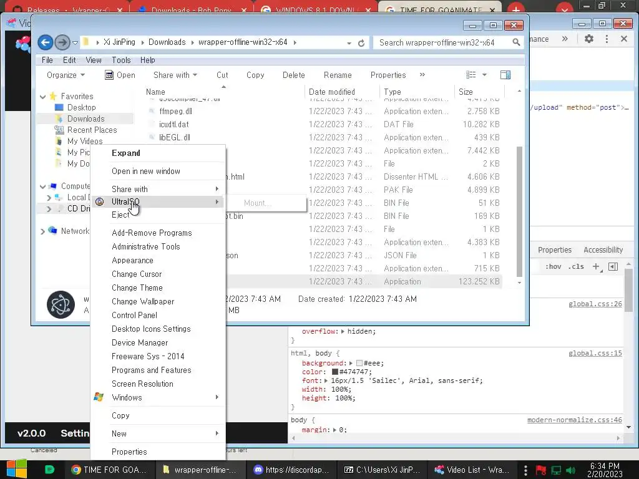This screenshot has height=479, width=639.
Task: Expand the font property triangle in styles
Action: click(326, 381)
